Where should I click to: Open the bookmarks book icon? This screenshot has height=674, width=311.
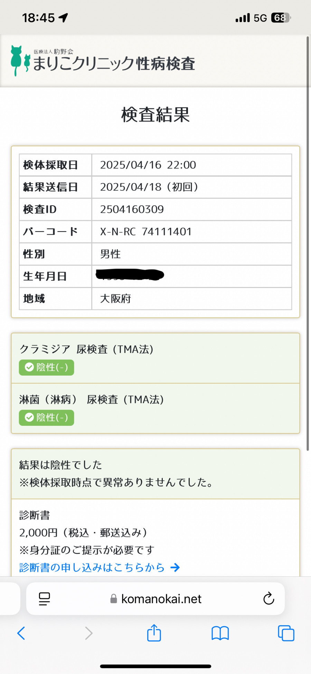pos(220,633)
